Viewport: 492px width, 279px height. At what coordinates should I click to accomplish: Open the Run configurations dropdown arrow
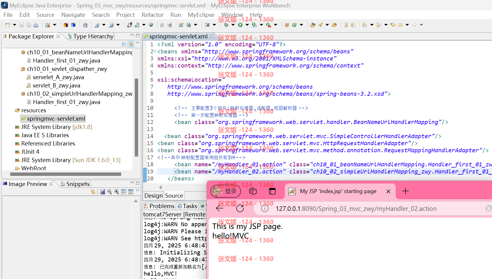pyautogui.click(x=247, y=25)
